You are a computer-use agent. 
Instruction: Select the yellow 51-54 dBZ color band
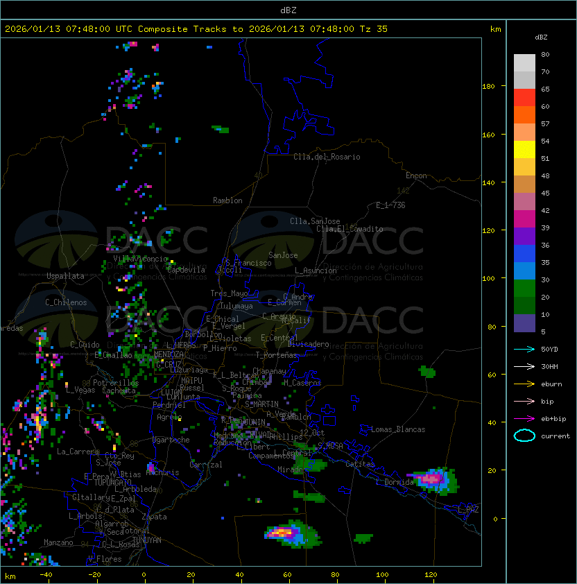[x=524, y=150]
